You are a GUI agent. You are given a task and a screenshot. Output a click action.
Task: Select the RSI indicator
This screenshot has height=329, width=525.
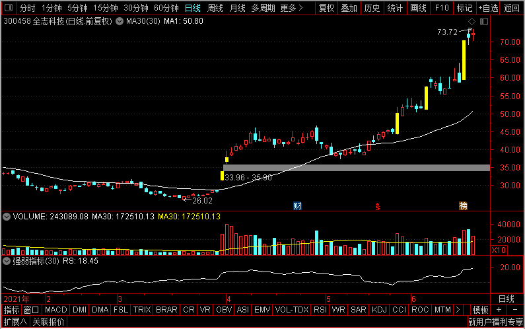pyautogui.click(x=320, y=310)
